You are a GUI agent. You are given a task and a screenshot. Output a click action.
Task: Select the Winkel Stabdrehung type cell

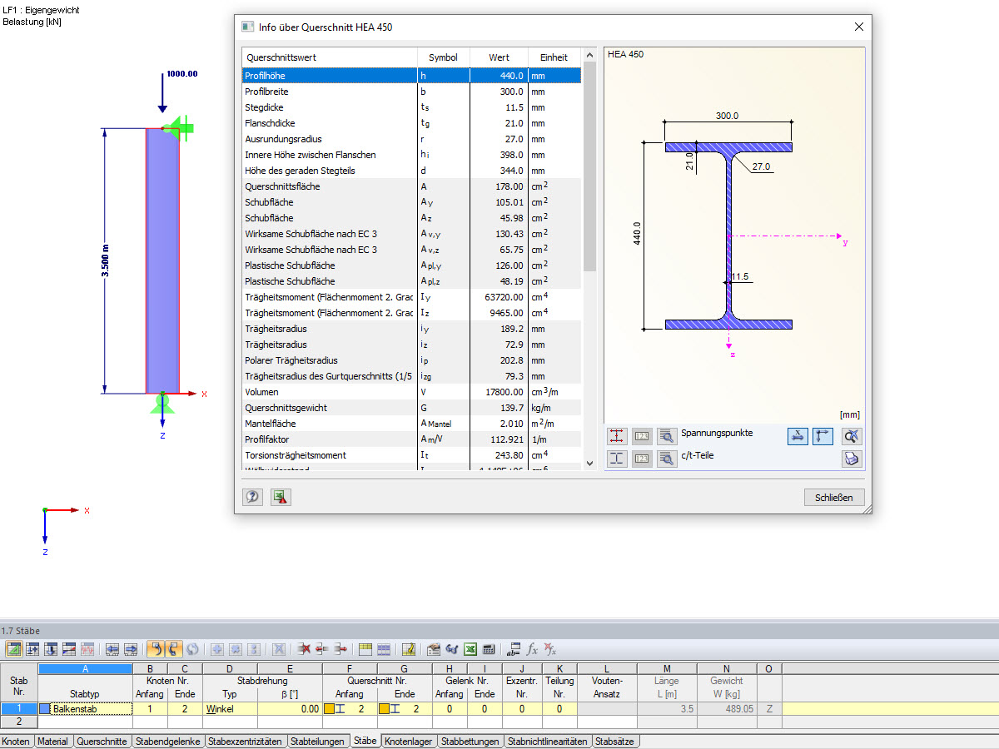[x=230, y=709]
